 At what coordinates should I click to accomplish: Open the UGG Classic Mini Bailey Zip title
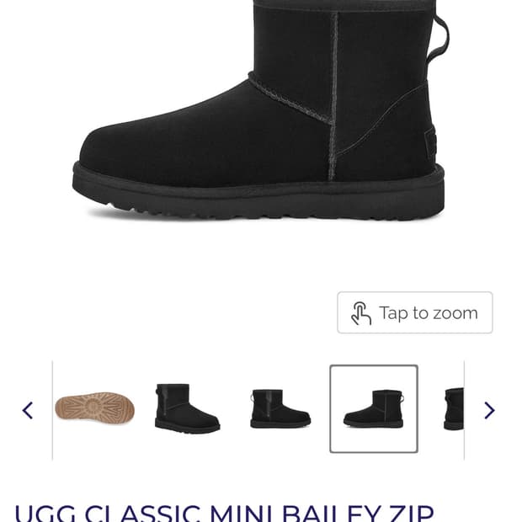tap(224, 514)
